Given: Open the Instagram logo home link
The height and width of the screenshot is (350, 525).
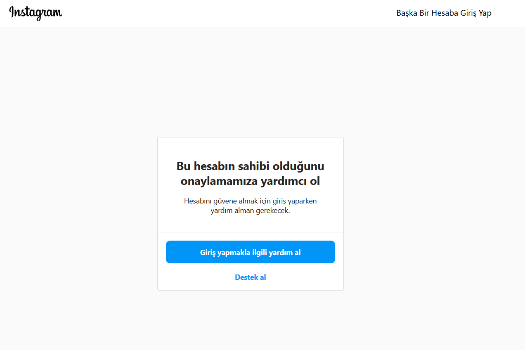Looking at the screenshot, I should point(36,13).
